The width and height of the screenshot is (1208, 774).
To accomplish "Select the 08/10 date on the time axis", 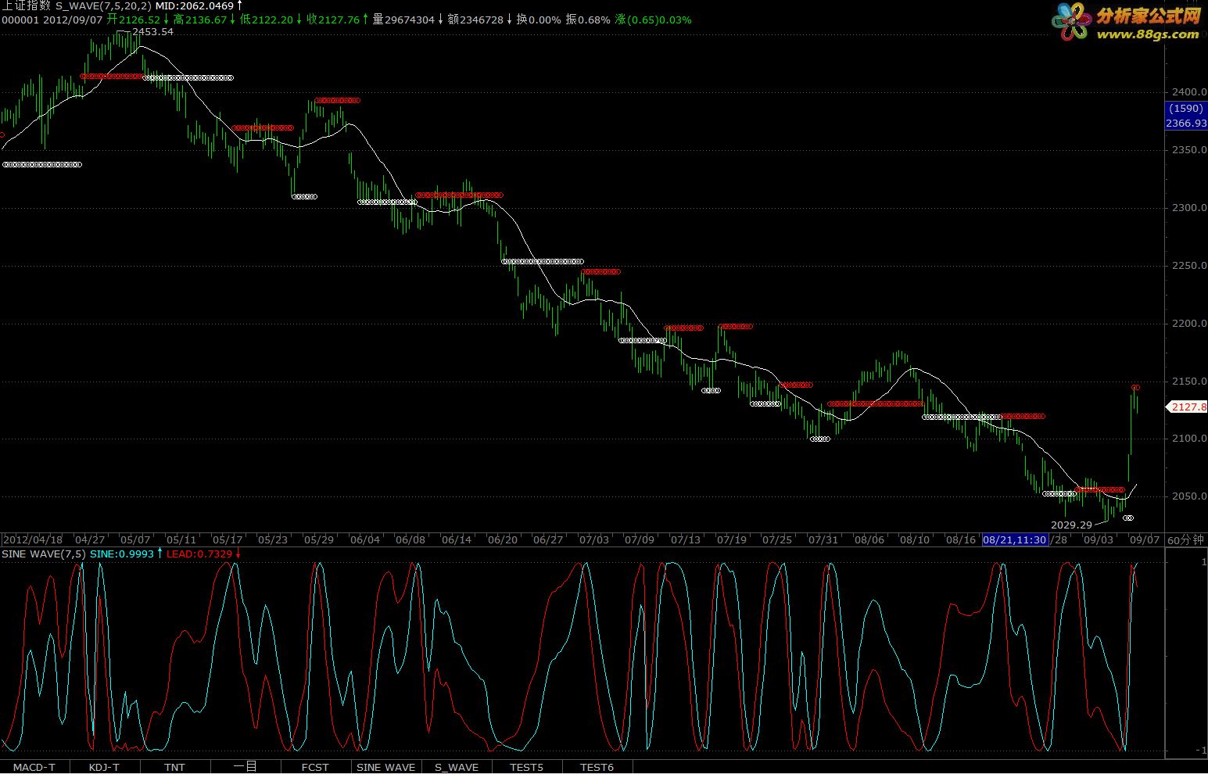I will pos(915,539).
